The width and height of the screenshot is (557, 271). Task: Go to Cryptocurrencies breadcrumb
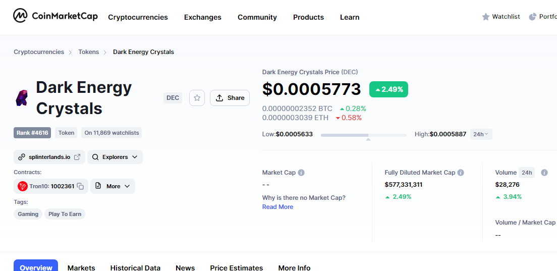(39, 52)
